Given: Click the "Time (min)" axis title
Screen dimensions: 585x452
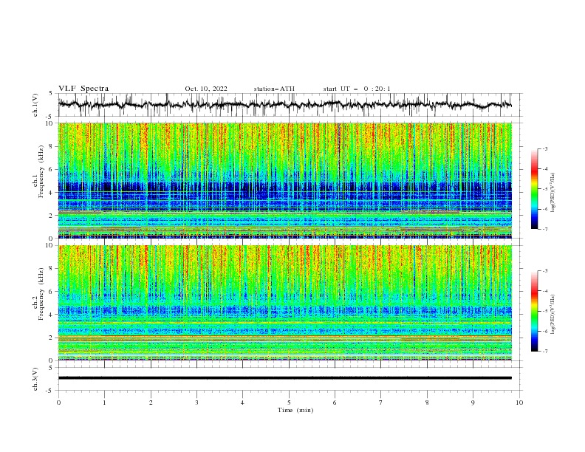Looking at the screenshot, I should (x=295, y=410).
